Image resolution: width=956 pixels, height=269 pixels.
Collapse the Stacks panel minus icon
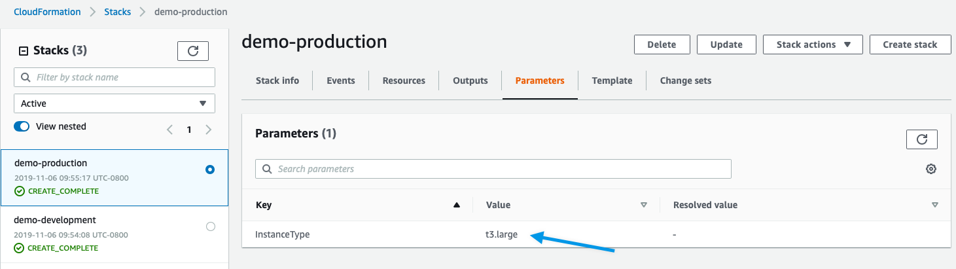coord(24,51)
